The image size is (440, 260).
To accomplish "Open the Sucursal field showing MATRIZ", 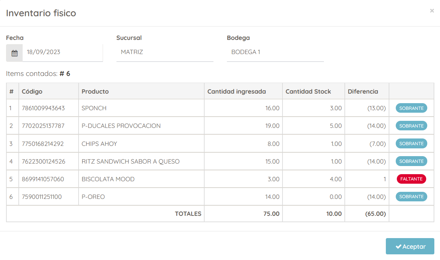I will pos(165,52).
